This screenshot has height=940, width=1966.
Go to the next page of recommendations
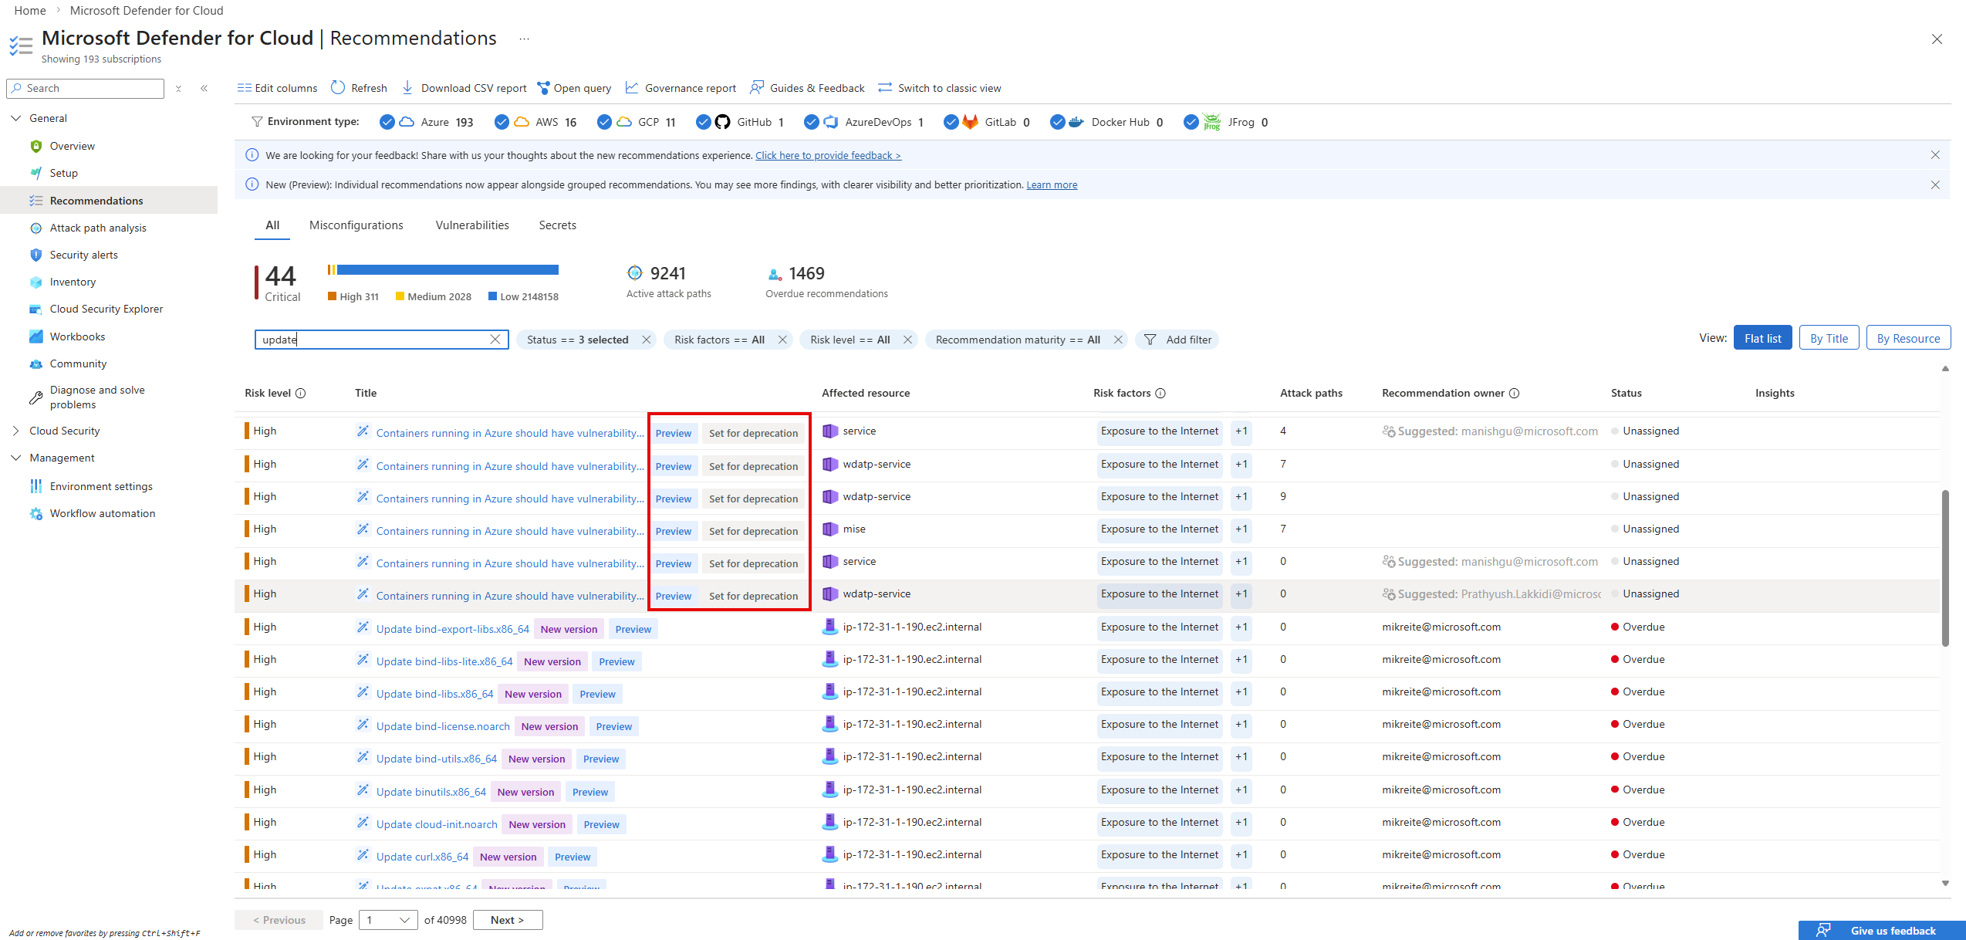pyautogui.click(x=507, y=920)
